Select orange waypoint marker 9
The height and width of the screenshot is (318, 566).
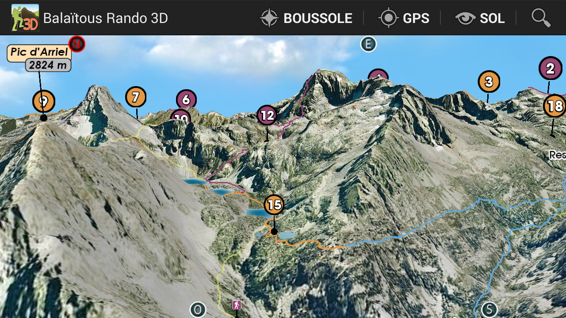(43, 102)
